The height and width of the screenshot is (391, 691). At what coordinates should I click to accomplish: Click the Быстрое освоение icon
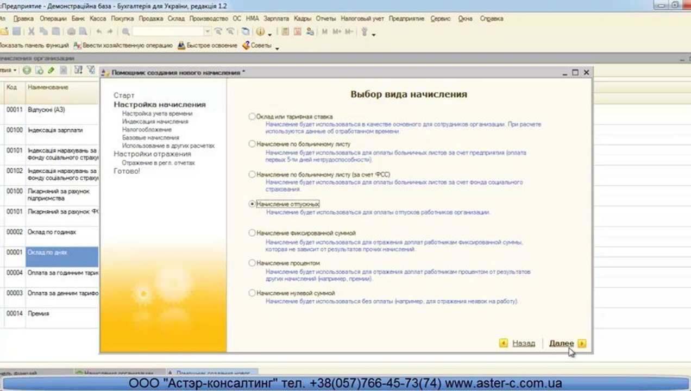tap(181, 46)
